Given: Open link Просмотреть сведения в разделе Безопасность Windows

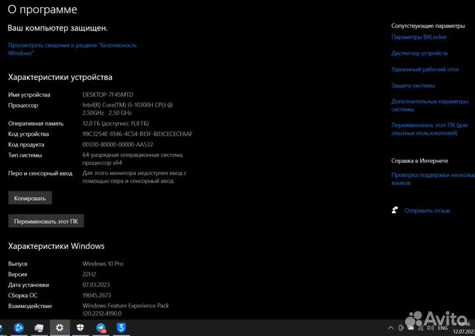Looking at the screenshot, I should tap(73, 49).
